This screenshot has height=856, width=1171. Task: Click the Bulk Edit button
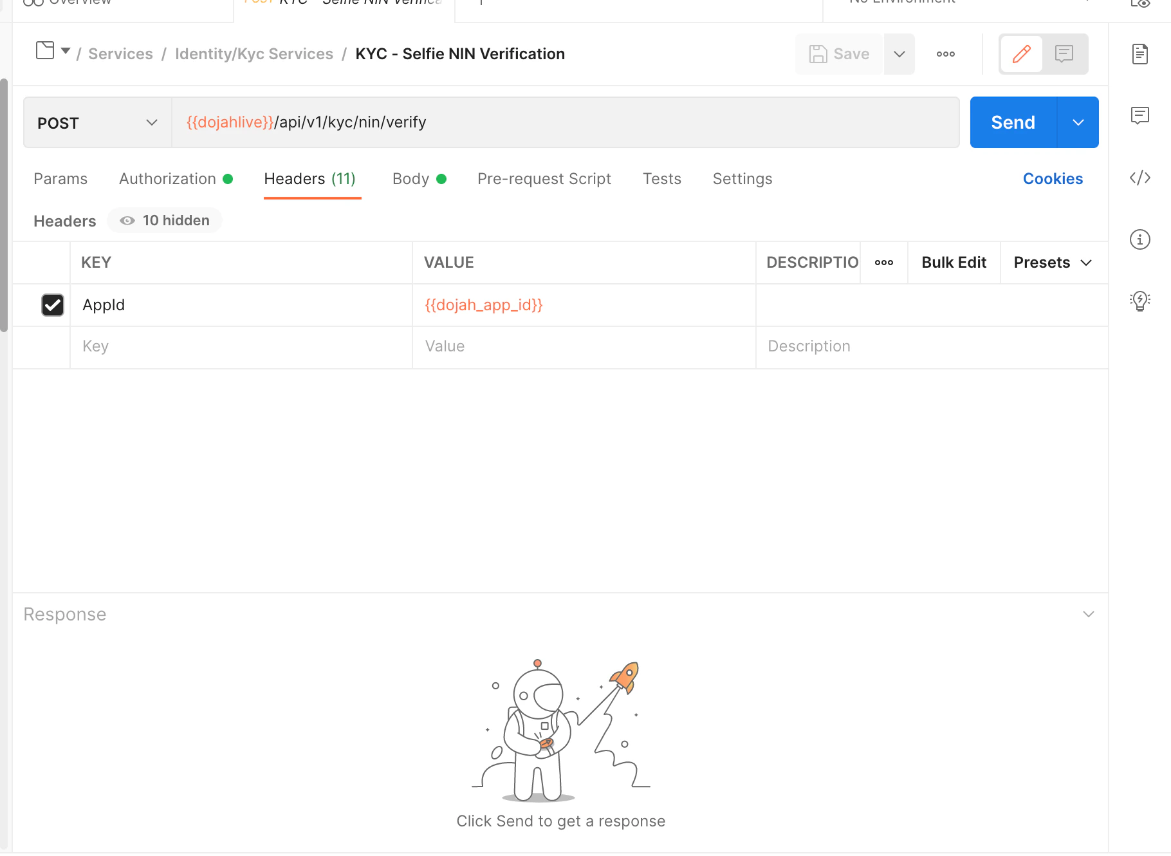point(954,263)
